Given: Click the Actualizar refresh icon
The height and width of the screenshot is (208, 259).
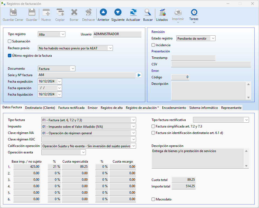Looking at the screenshot, I should click(x=133, y=12).
